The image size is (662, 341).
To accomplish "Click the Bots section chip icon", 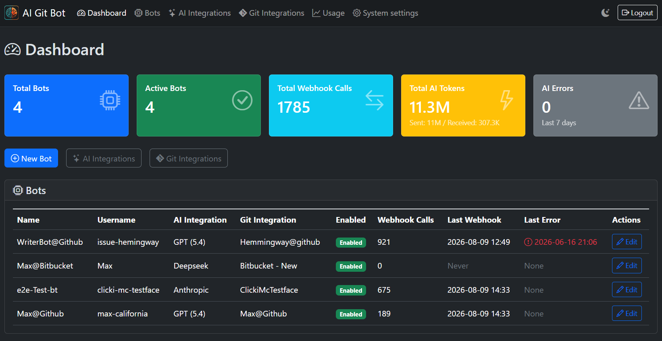I will pyautogui.click(x=18, y=190).
